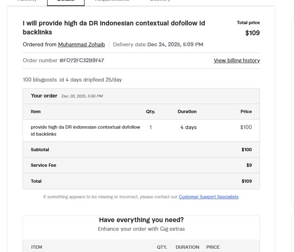Click the Service Fee $9 amount
Viewport: 294px width, 252px height.
pyautogui.click(x=249, y=165)
